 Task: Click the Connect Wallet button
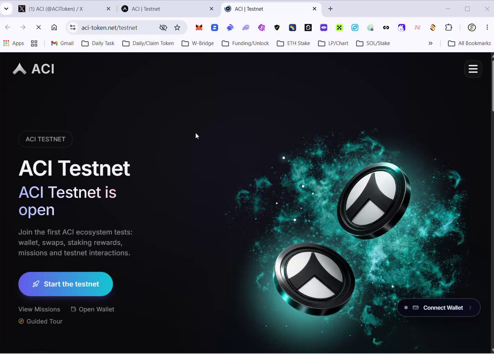439,307
